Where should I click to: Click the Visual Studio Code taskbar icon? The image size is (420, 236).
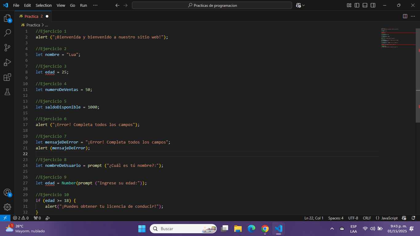279,229
